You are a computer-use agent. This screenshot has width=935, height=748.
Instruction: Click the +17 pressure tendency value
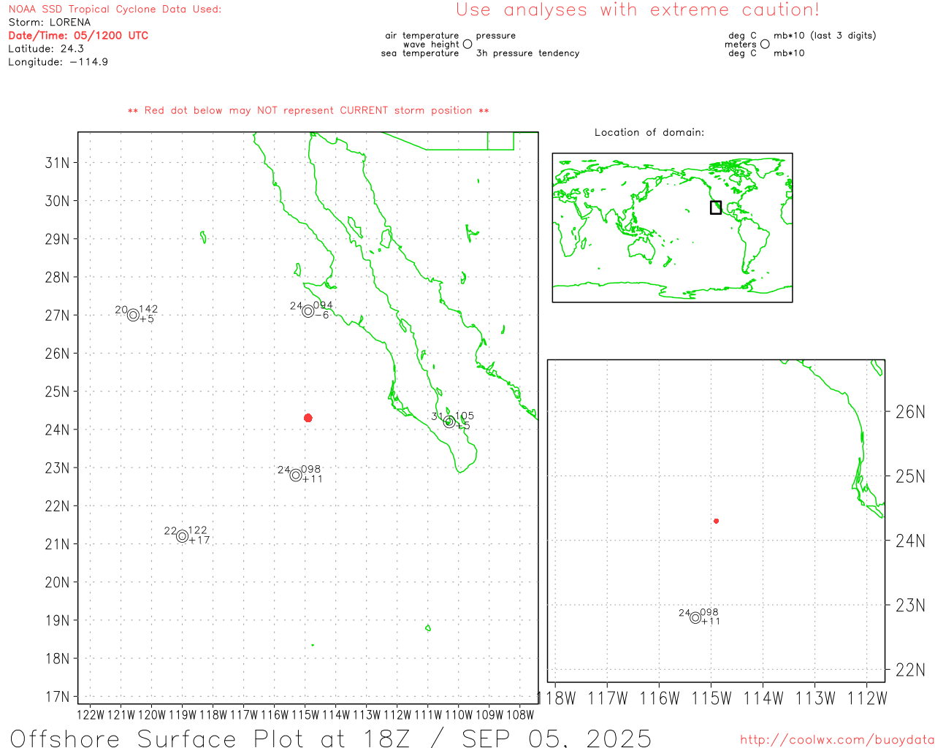[199, 541]
